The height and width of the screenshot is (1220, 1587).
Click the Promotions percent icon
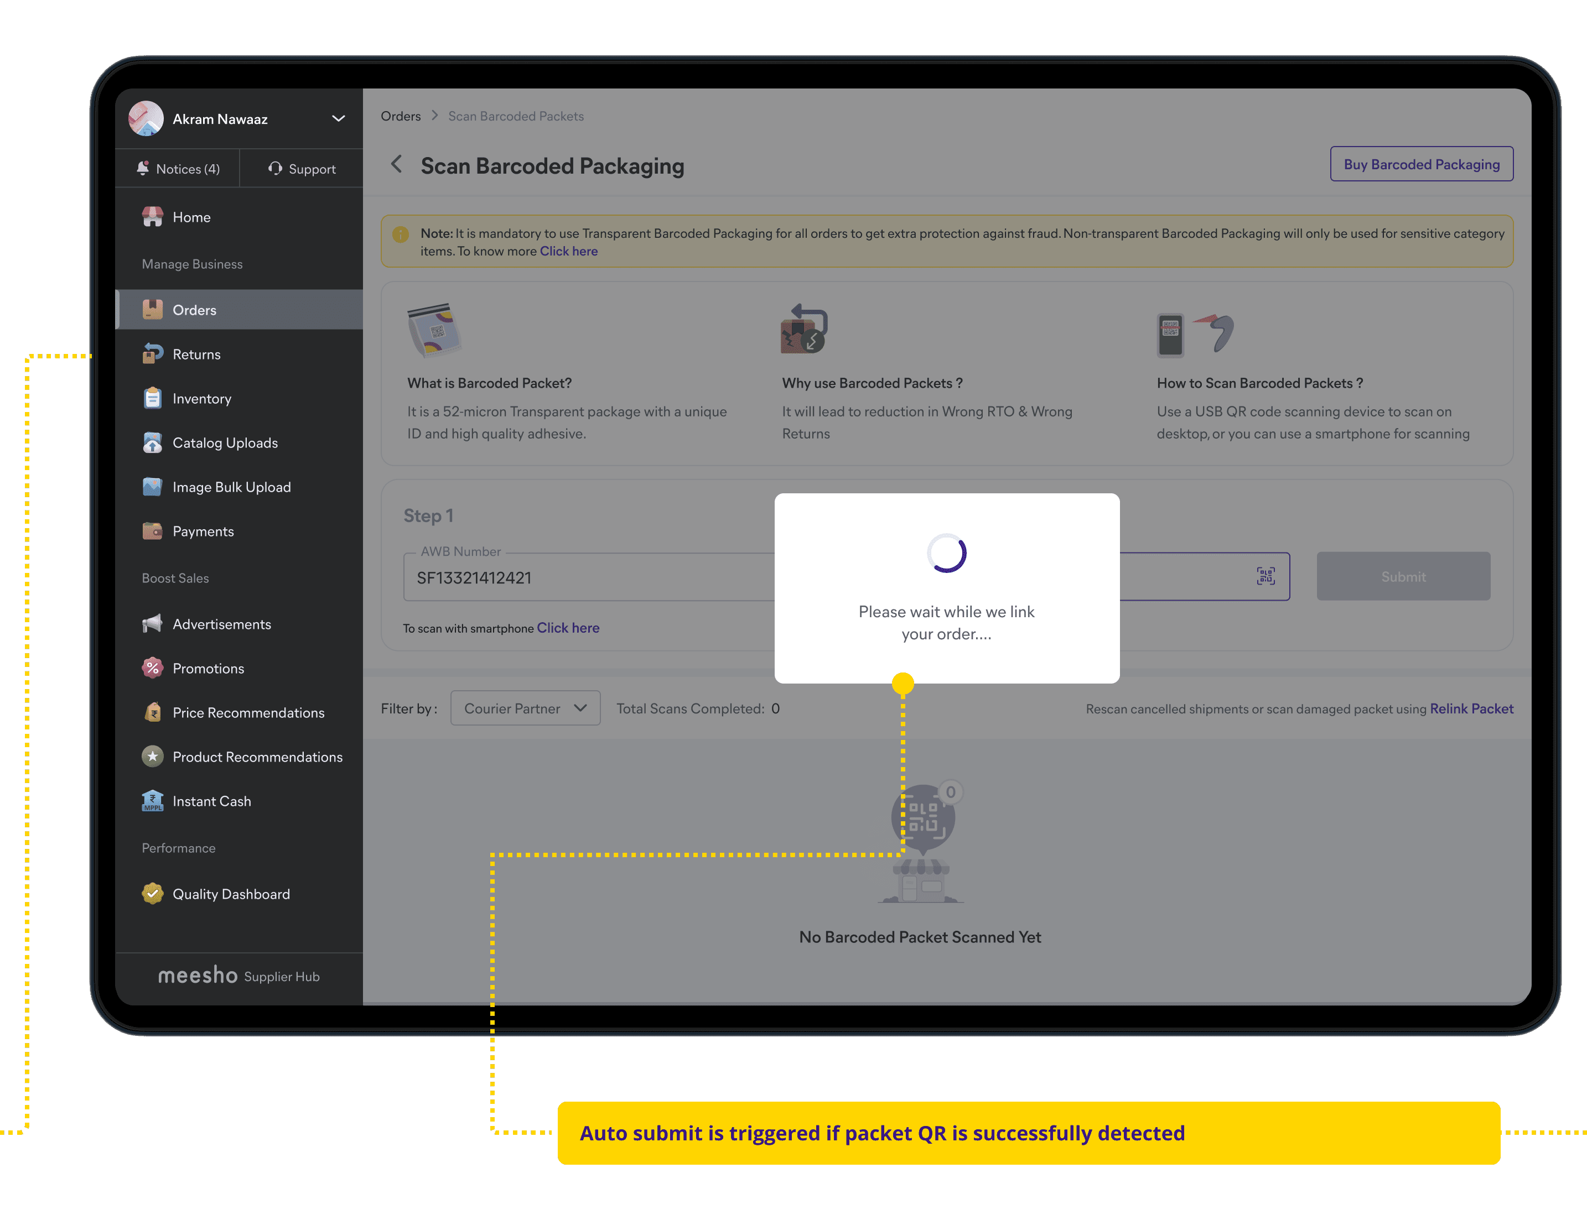152,668
